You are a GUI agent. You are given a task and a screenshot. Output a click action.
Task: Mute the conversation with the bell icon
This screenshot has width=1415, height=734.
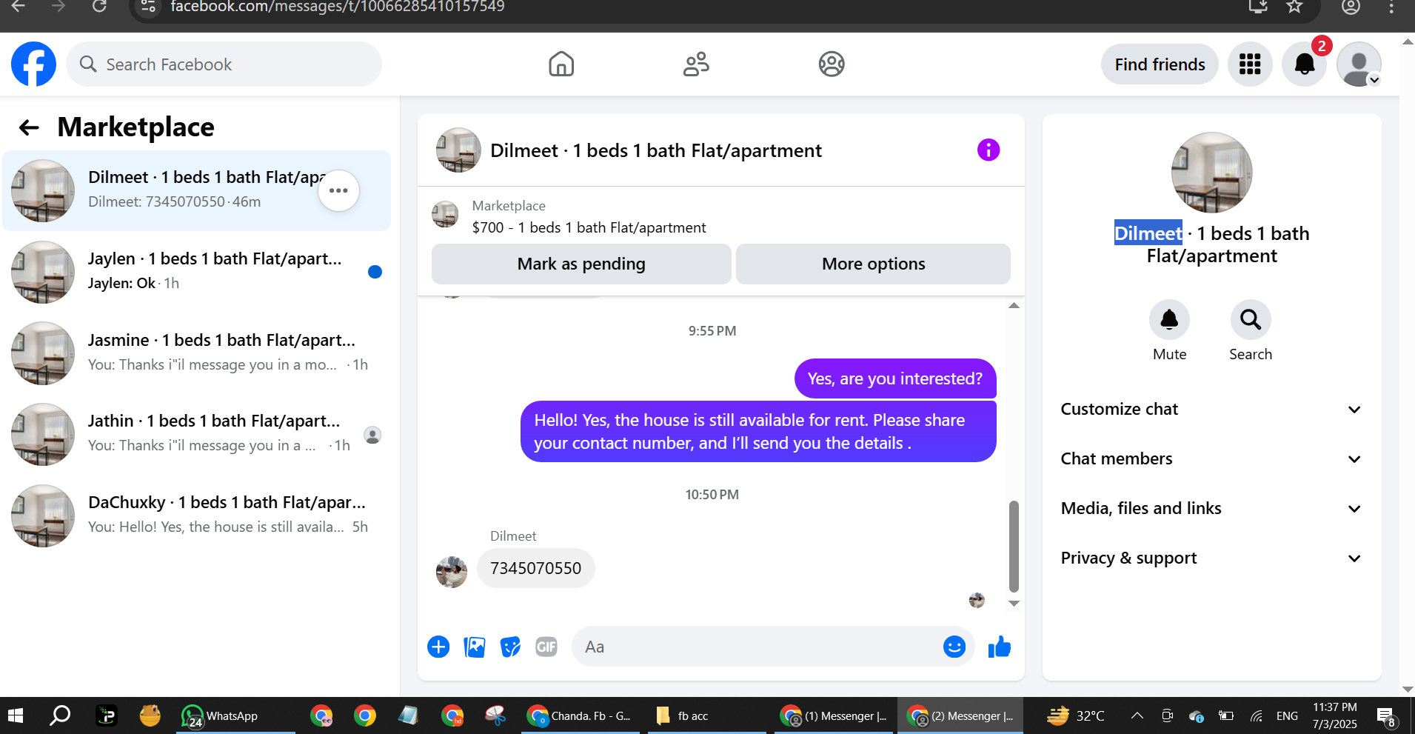(1169, 320)
